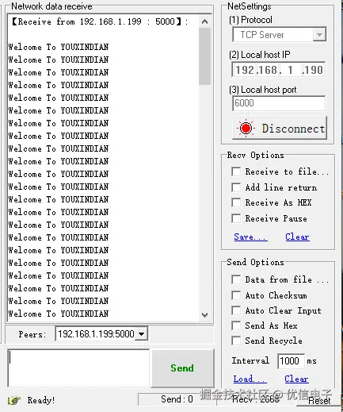Viewport: 343px width, 412px height.
Task: Click the Reset counter button
Action: pyautogui.click(x=319, y=401)
